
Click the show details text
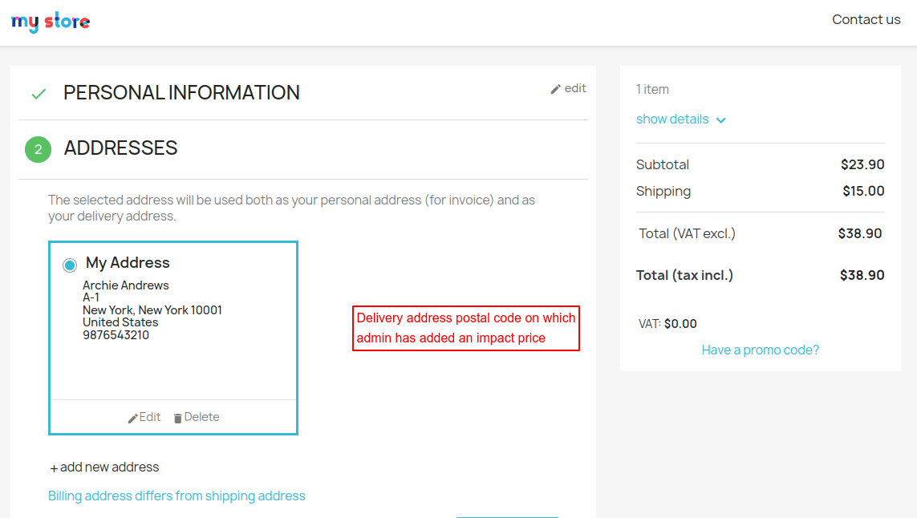click(x=672, y=119)
